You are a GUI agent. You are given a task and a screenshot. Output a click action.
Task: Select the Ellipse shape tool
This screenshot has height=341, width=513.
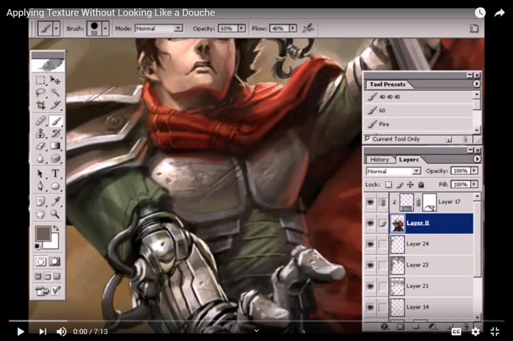coord(55,186)
